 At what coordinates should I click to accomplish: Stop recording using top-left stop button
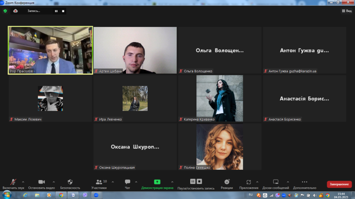[x=64, y=11]
